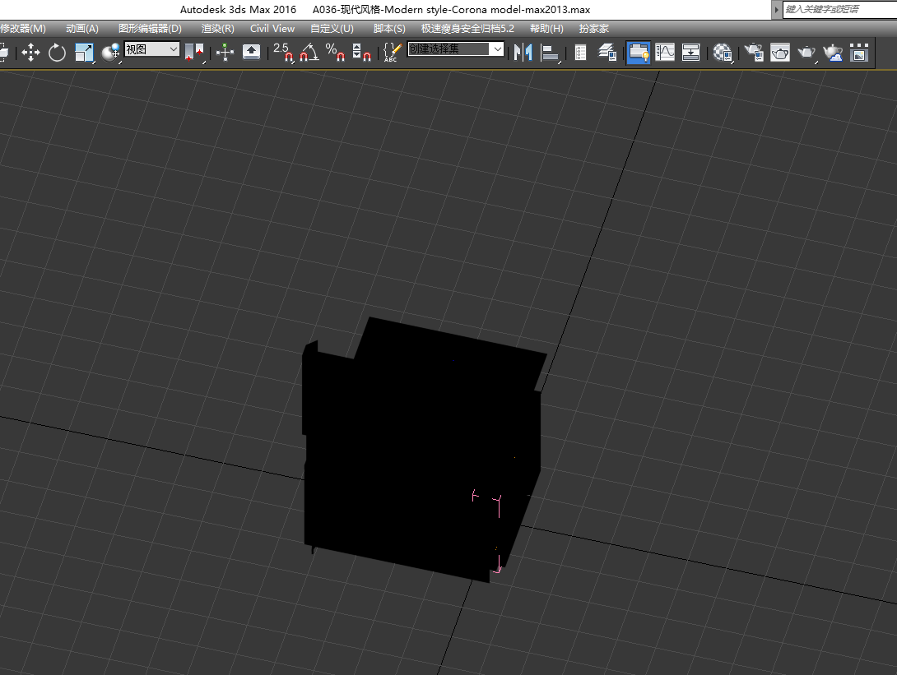Screen dimensions: 897x675
Task: Click the arrow beside the search box
Action: click(776, 9)
